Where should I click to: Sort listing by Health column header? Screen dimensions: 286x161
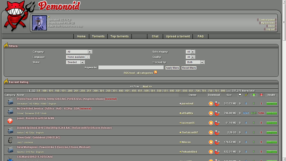(271, 95)
